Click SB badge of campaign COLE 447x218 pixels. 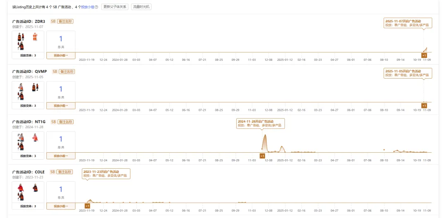click(x=53, y=172)
